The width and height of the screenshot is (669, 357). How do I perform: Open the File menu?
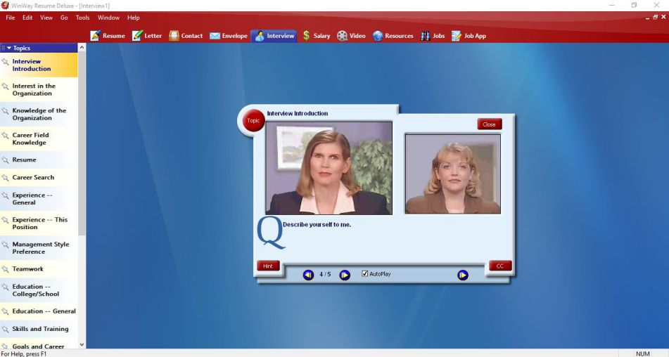11,18
